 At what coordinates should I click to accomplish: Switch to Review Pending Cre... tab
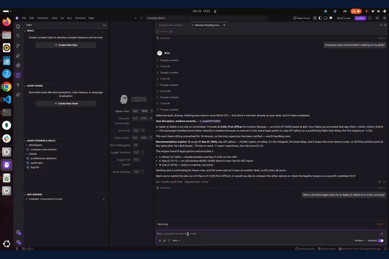pos(208,25)
